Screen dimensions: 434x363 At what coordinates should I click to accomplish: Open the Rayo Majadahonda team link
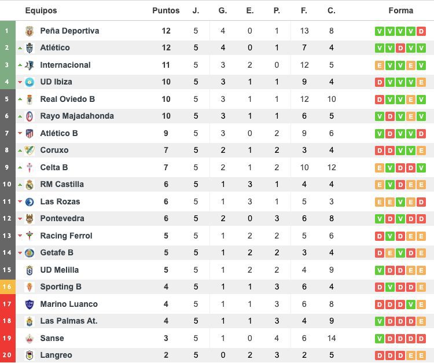pos(77,116)
